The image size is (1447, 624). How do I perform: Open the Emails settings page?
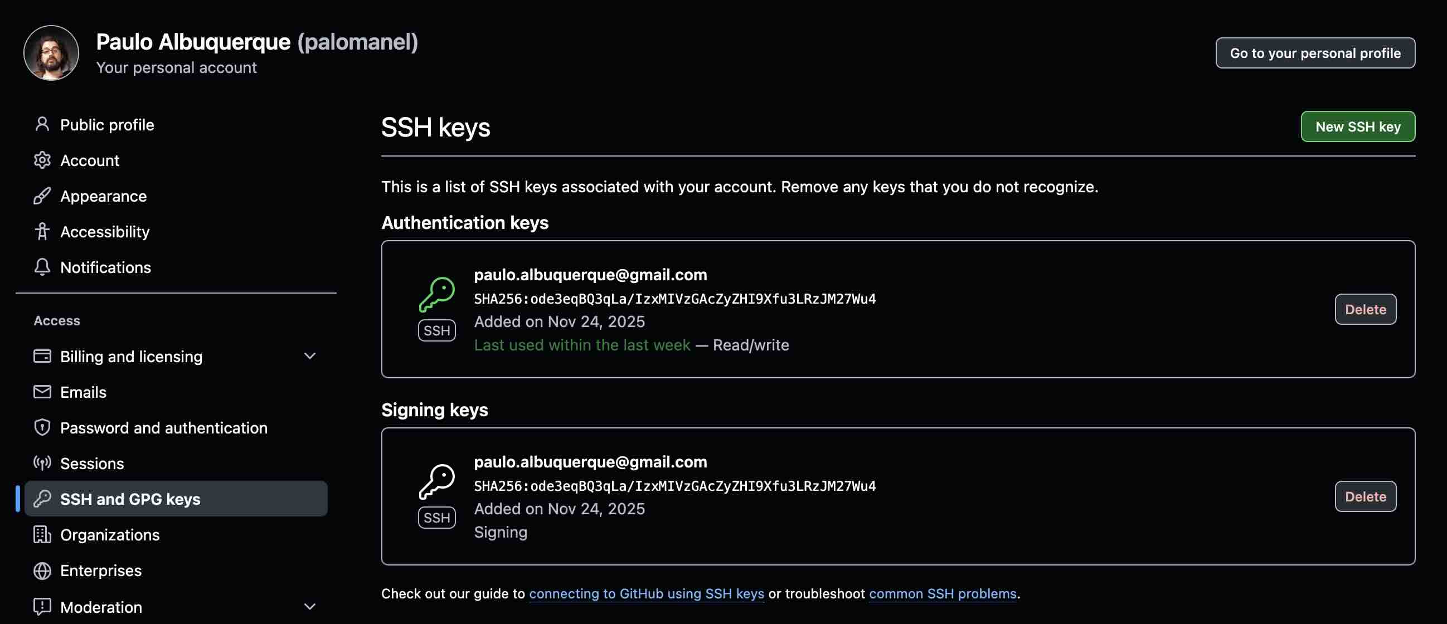click(x=84, y=392)
